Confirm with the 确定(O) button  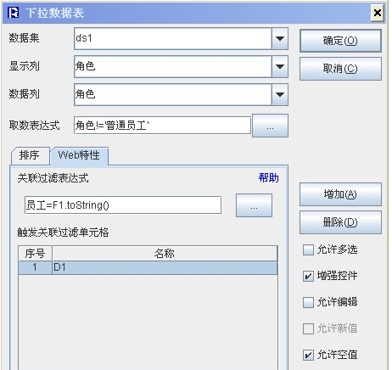pos(340,41)
